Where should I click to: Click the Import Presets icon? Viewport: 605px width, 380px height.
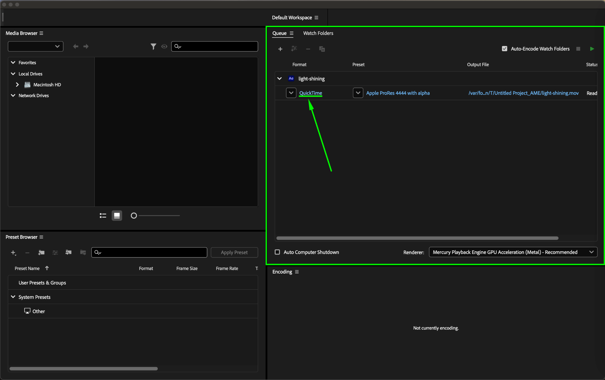point(69,253)
